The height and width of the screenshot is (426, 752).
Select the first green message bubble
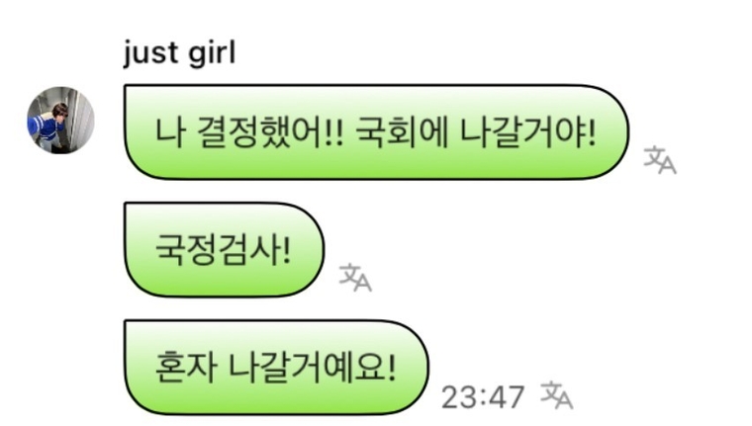coord(376,131)
